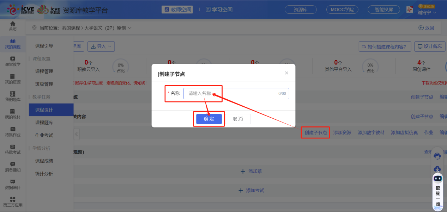Open 我的资源 from the sidebar
The image size is (447, 212).
13,78
